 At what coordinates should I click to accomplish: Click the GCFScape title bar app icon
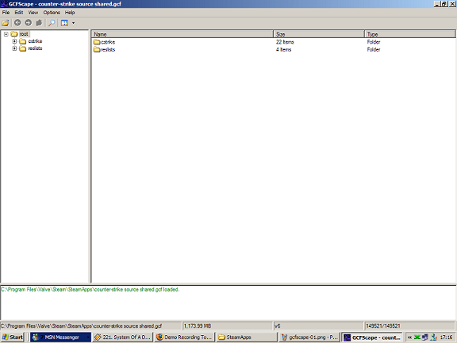point(4,4)
